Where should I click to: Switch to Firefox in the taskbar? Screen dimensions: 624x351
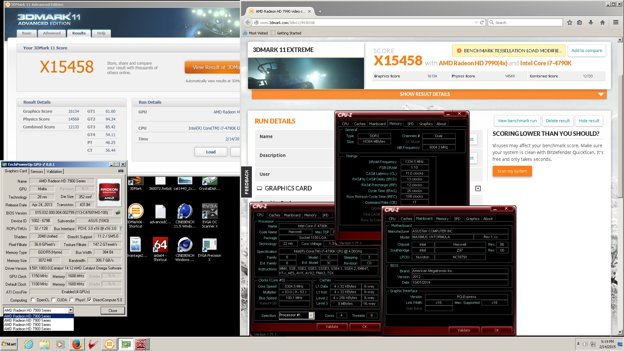[77, 344]
